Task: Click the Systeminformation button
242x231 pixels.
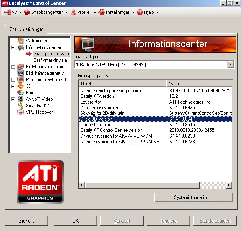Action: pos(193,197)
